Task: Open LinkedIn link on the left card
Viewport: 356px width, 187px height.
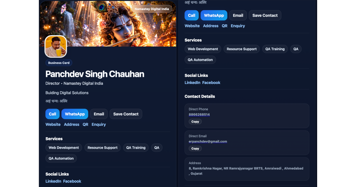Action: [x=53, y=181]
